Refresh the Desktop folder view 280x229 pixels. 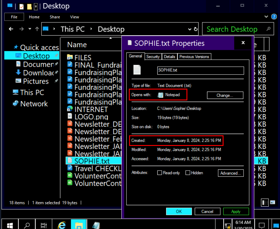click(196, 29)
